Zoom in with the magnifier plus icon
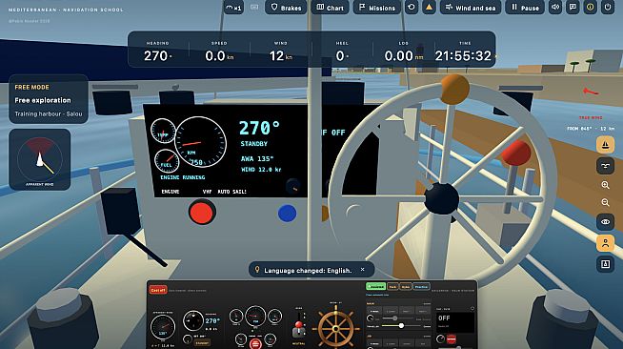Screen dimensions: 623x349 605,185
